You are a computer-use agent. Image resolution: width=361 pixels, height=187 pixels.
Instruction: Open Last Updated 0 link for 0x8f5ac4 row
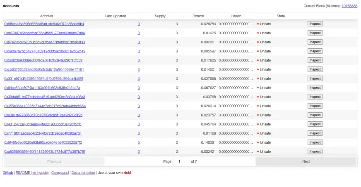click(x=139, y=24)
